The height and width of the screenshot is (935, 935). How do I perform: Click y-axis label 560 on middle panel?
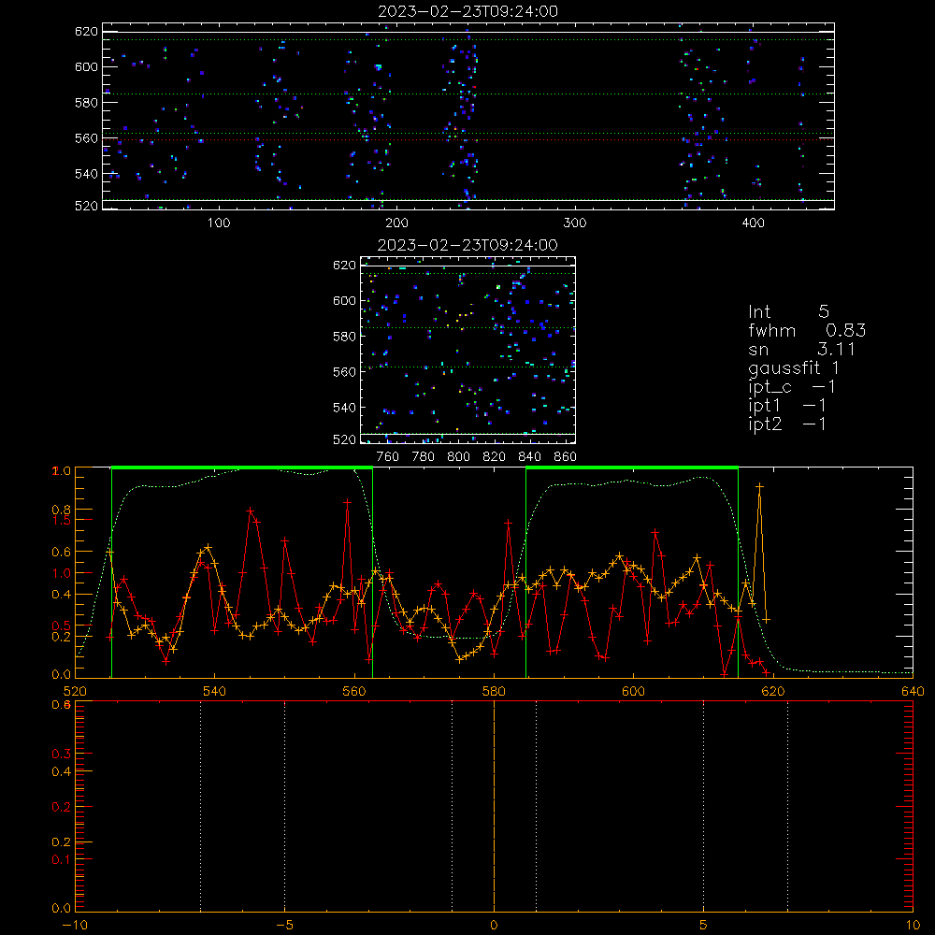click(344, 372)
